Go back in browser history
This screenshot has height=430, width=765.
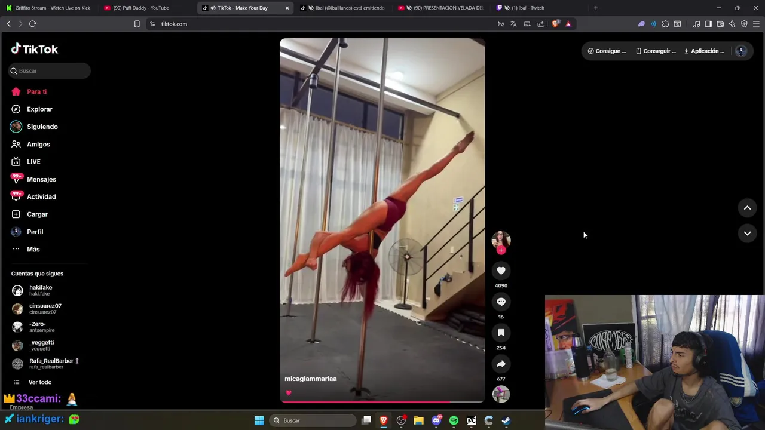pos(8,24)
